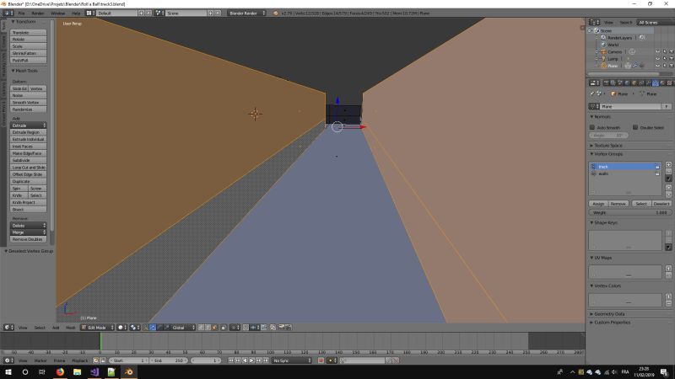Open the 3D viewport editor type selector
Viewport: 675px width, 379px height.
click(8, 328)
